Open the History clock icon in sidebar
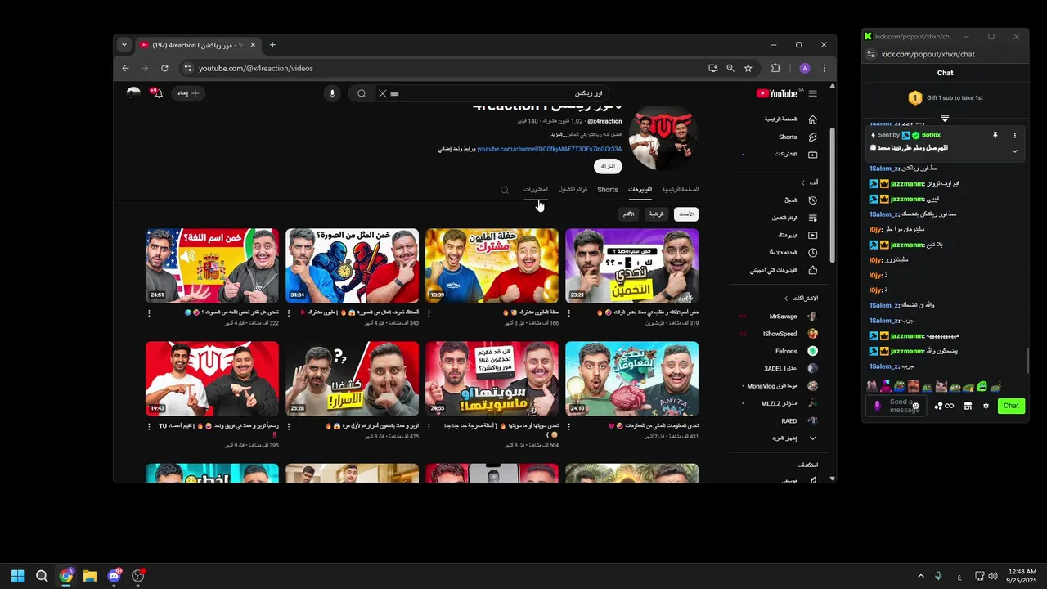 coord(812,200)
